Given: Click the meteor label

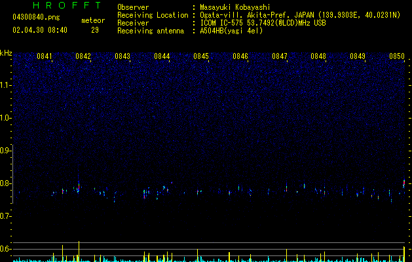Looking at the screenshot, I should coord(93,20).
